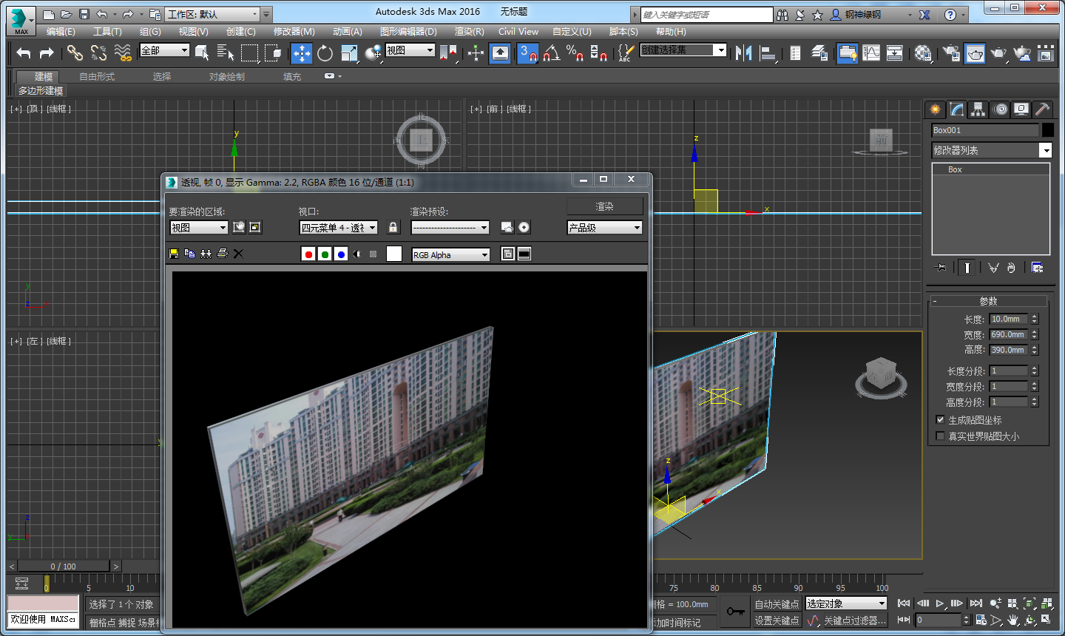Click the Go to End playback button
This screenshot has width=1065, height=636.
pos(976,603)
